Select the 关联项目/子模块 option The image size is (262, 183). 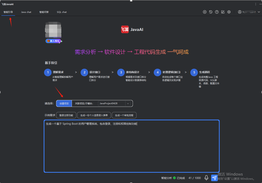click(84, 103)
